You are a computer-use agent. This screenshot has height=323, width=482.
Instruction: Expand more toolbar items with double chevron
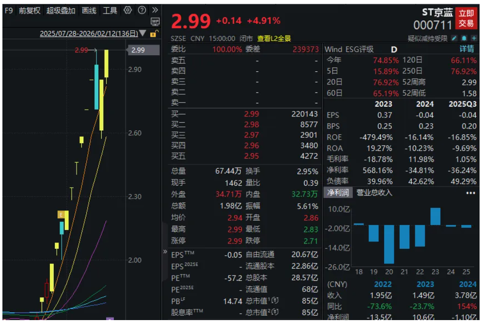coord(155,10)
